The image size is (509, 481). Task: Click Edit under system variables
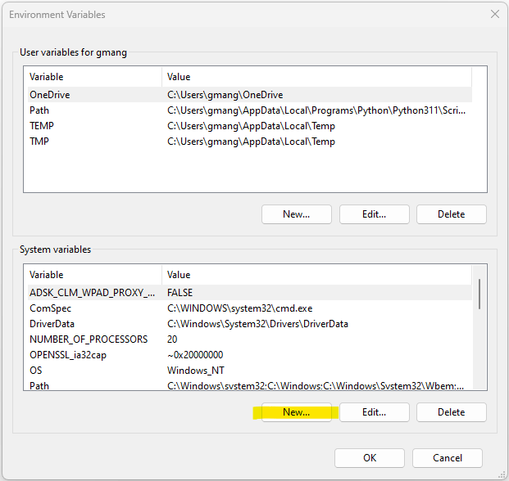pyautogui.click(x=375, y=412)
